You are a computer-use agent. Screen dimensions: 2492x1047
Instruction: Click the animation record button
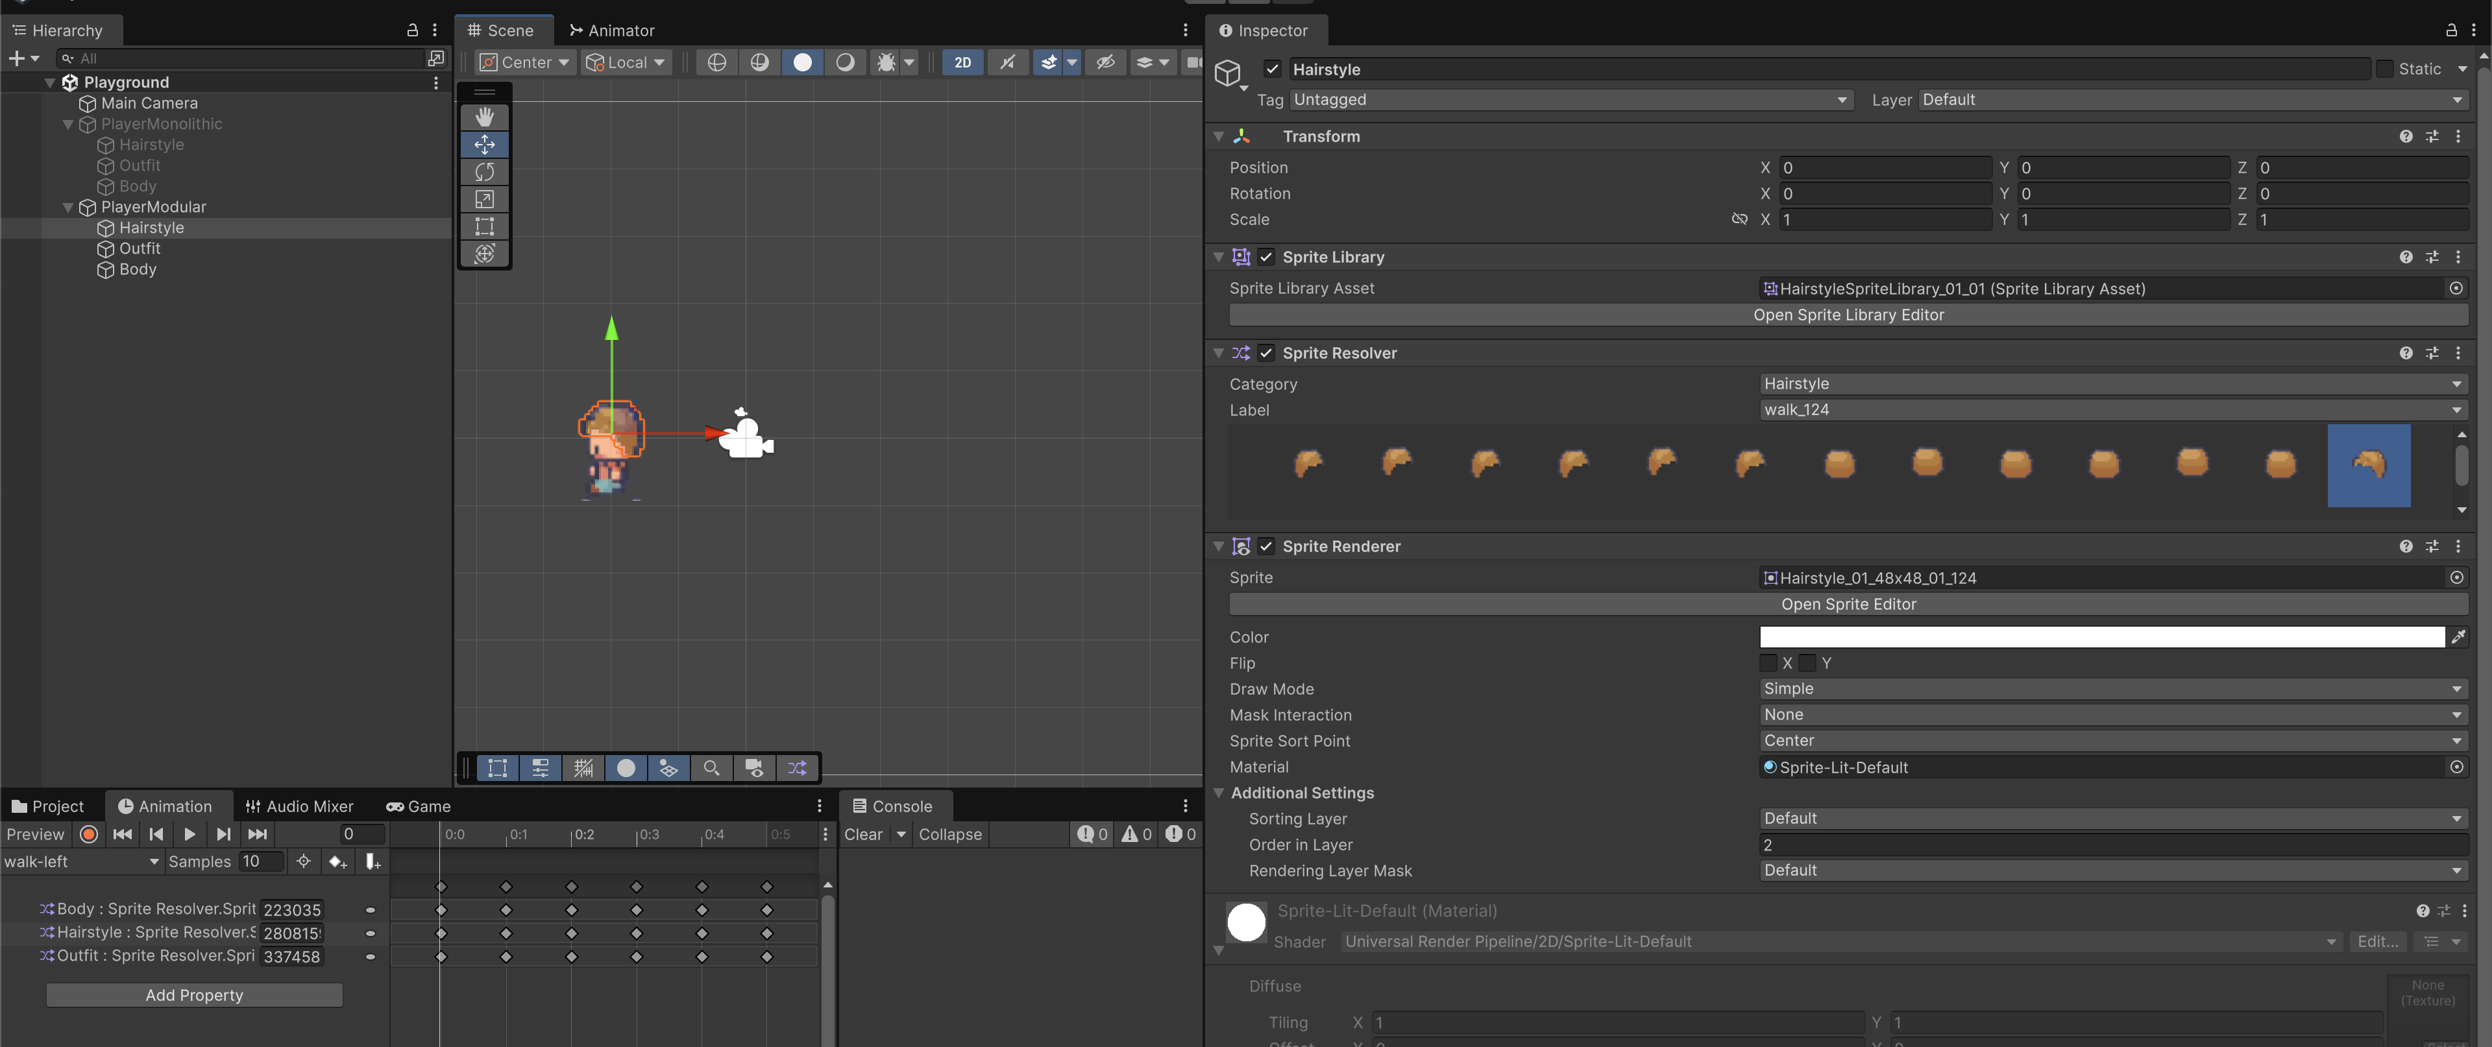[x=89, y=834]
